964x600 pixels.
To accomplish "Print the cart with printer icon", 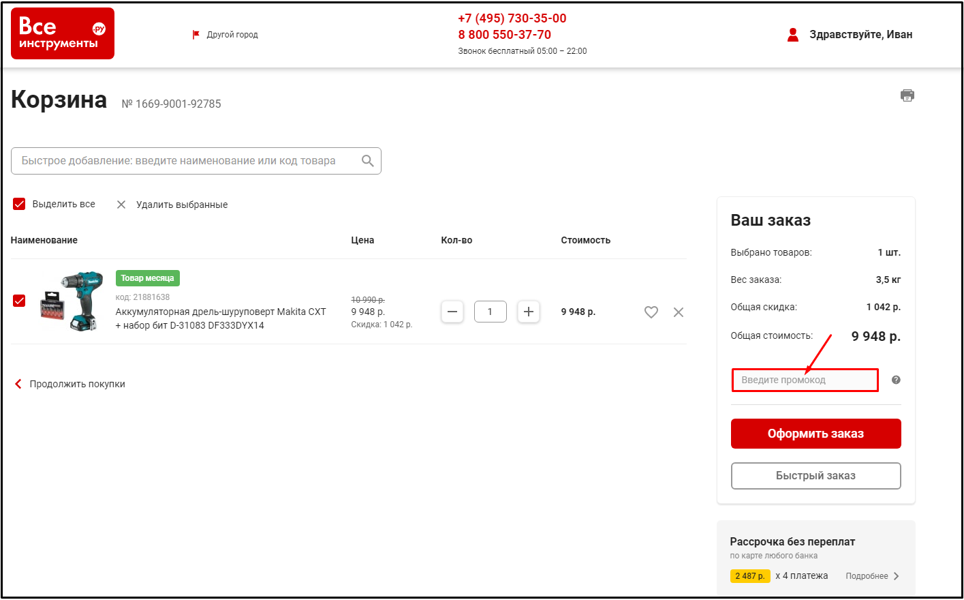I will click(907, 95).
